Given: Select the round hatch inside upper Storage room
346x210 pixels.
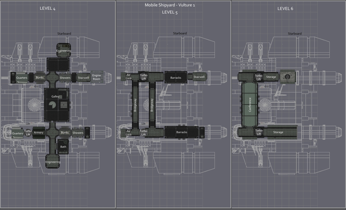Looking at the screenshot, I should [x=287, y=77].
